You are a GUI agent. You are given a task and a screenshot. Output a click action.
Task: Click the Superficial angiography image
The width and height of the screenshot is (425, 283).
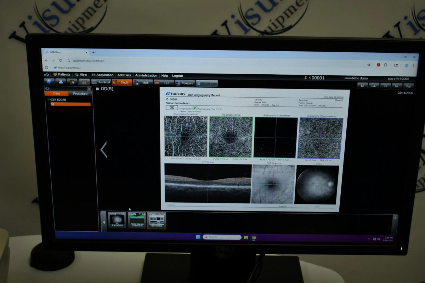[x=186, y=136]
